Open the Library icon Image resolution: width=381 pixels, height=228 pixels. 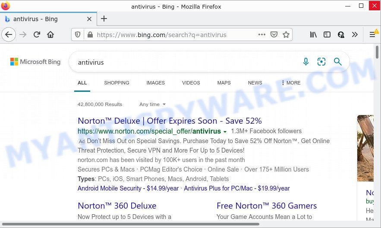[313, 35]
